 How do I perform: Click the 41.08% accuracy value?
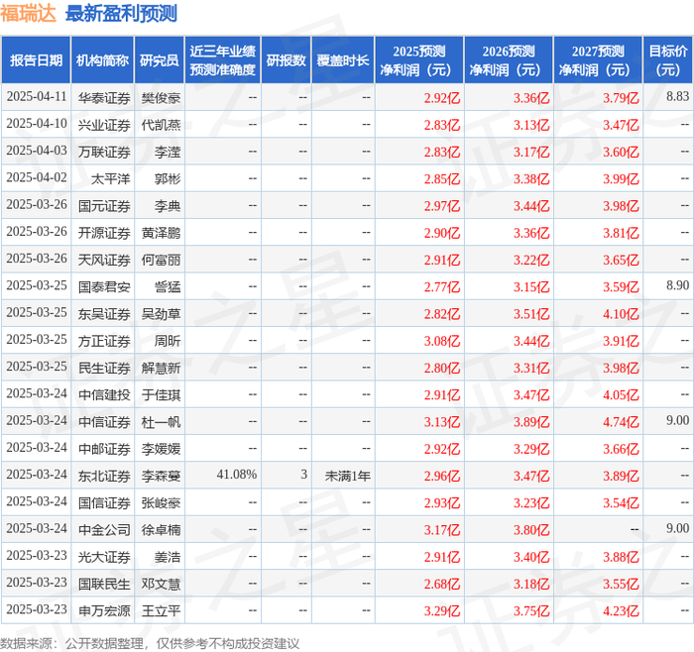click(x=236, y=475)
